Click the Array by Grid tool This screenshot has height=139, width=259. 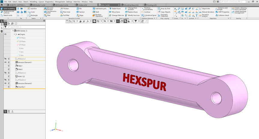(x=164, y=9)
